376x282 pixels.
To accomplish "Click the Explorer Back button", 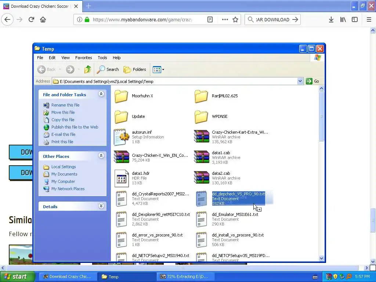I will [47, 69].
